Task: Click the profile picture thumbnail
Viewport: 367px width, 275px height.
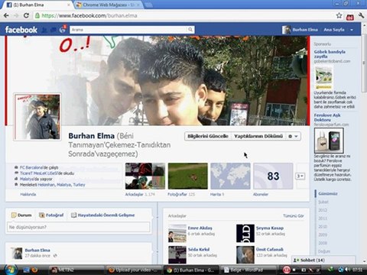Action: [x=37, y=117]
